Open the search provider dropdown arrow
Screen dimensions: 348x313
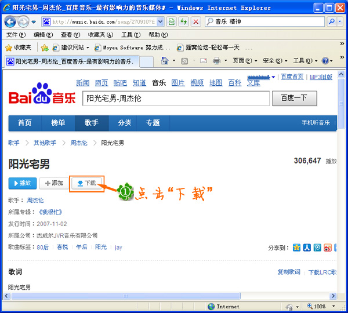pos(340,22)
